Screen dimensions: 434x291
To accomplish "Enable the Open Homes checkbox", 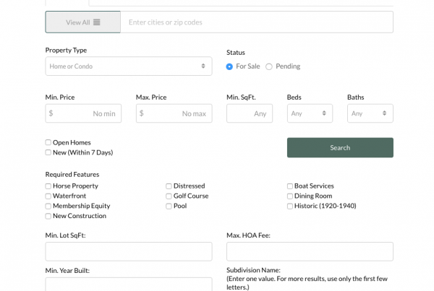I will click(x=48, y=143).
